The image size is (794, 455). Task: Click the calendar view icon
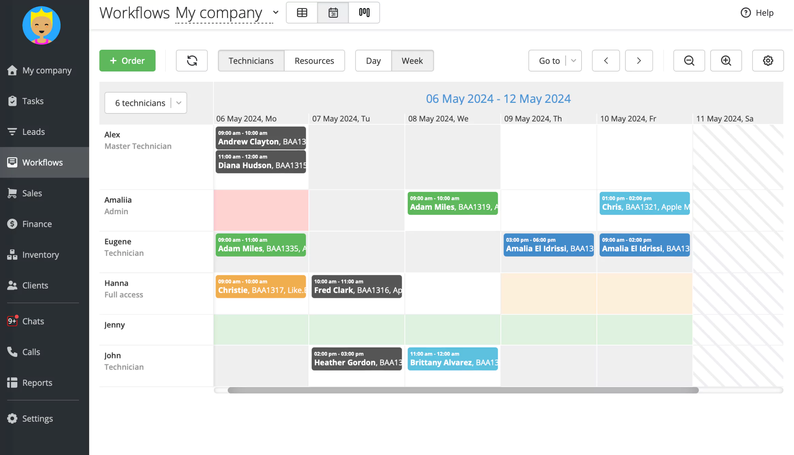333,12
